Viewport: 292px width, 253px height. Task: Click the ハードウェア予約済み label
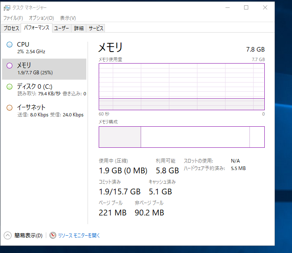204,168
